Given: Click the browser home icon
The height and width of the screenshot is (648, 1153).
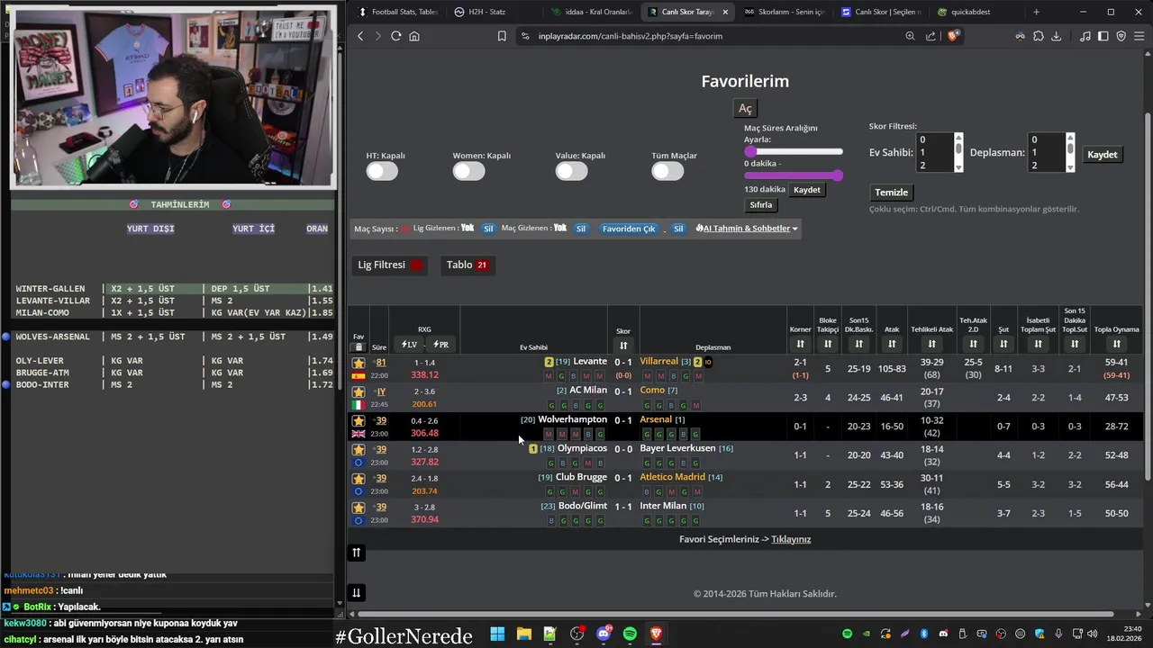Looking at the screenshot, I should [x=414, y=36].
